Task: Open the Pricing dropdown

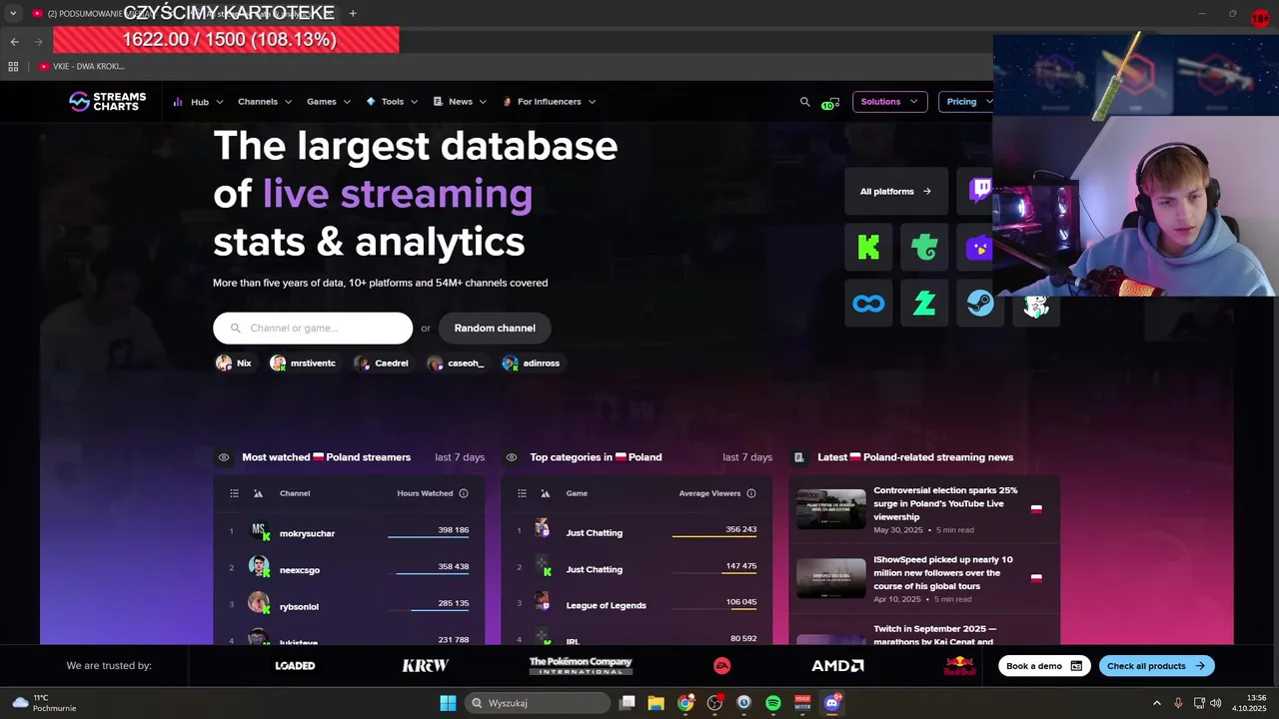Action: 966,102
